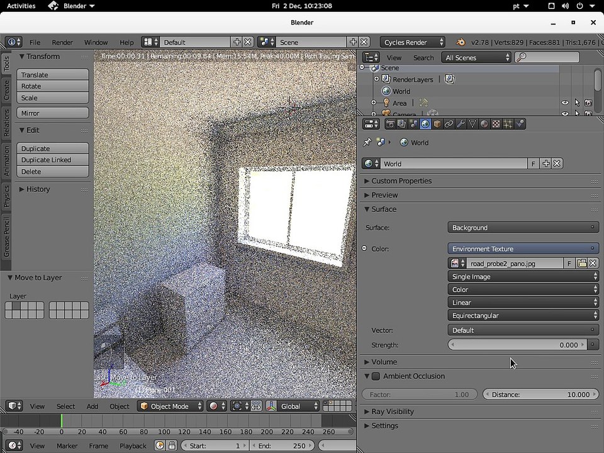
Task: Open the Object properties tab (cube)
Action: [437, 124]
